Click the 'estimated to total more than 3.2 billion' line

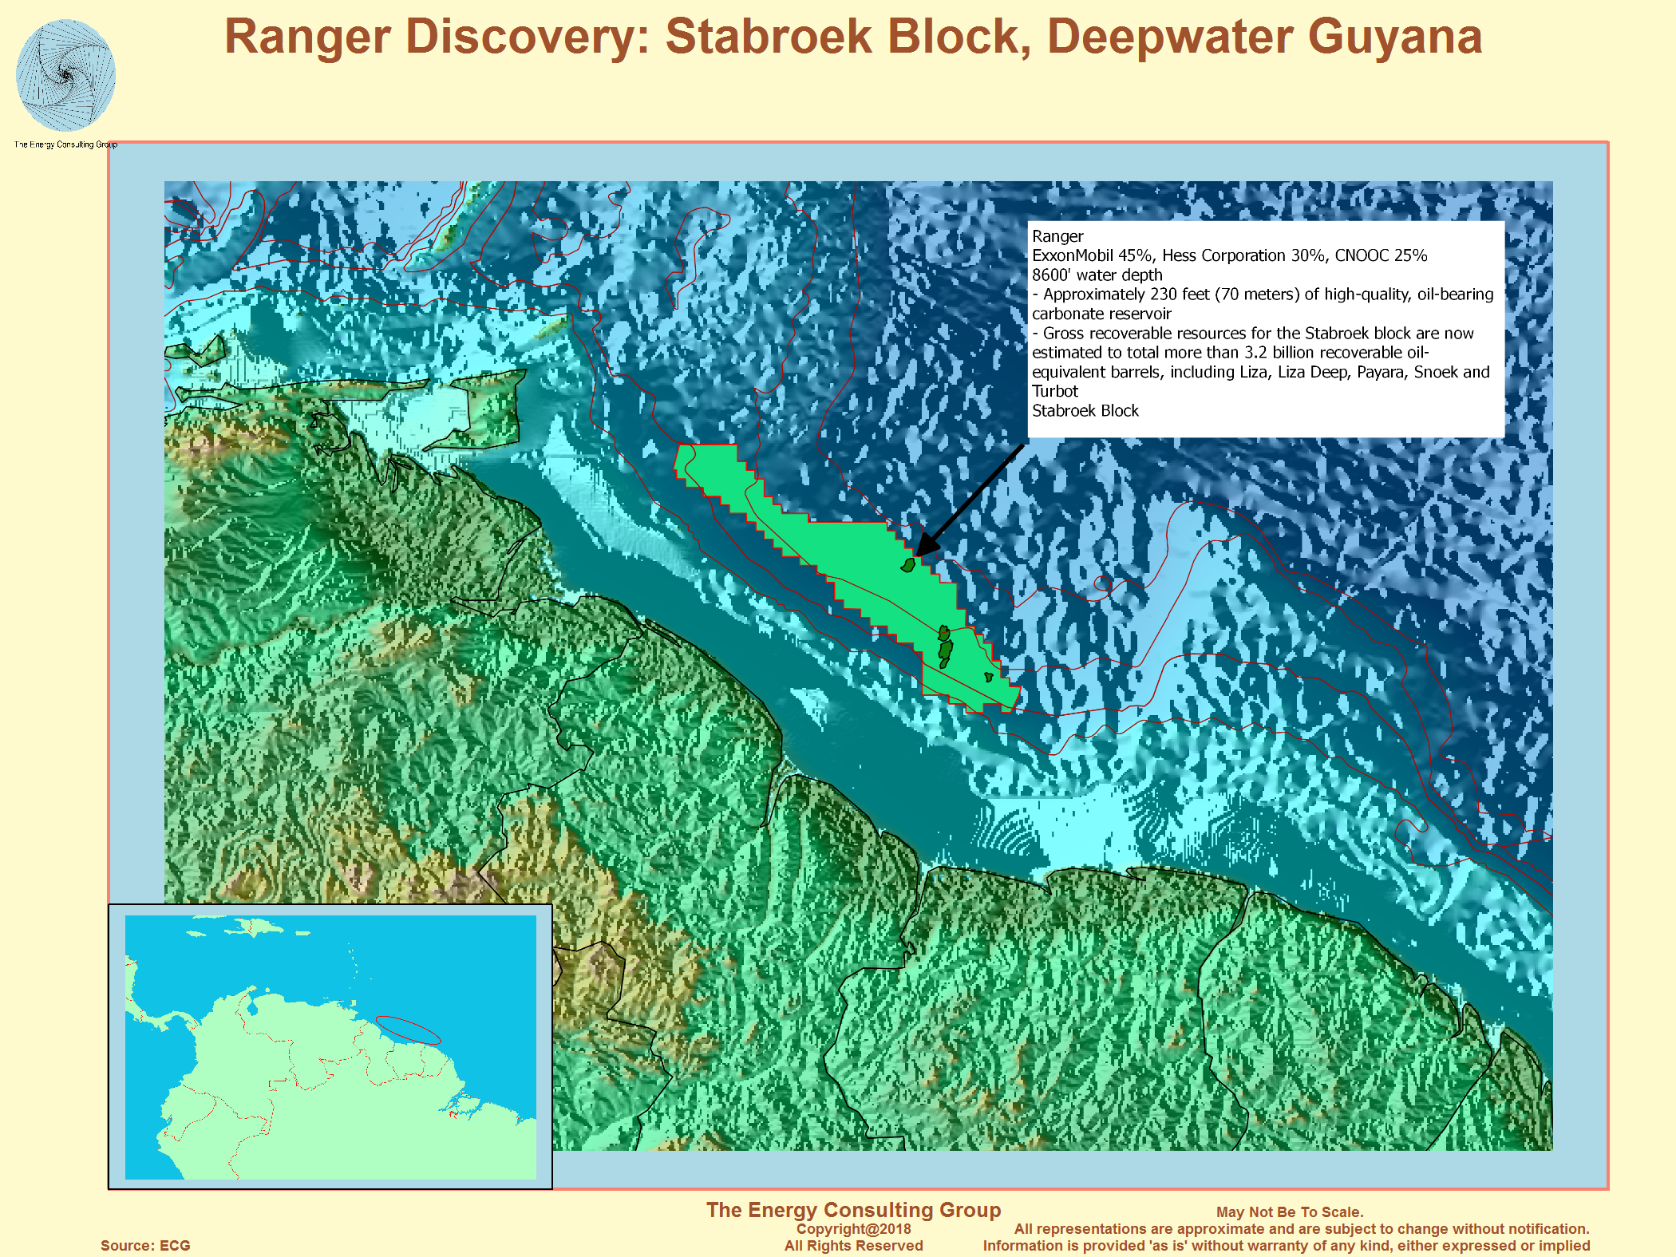[1231, 352]
